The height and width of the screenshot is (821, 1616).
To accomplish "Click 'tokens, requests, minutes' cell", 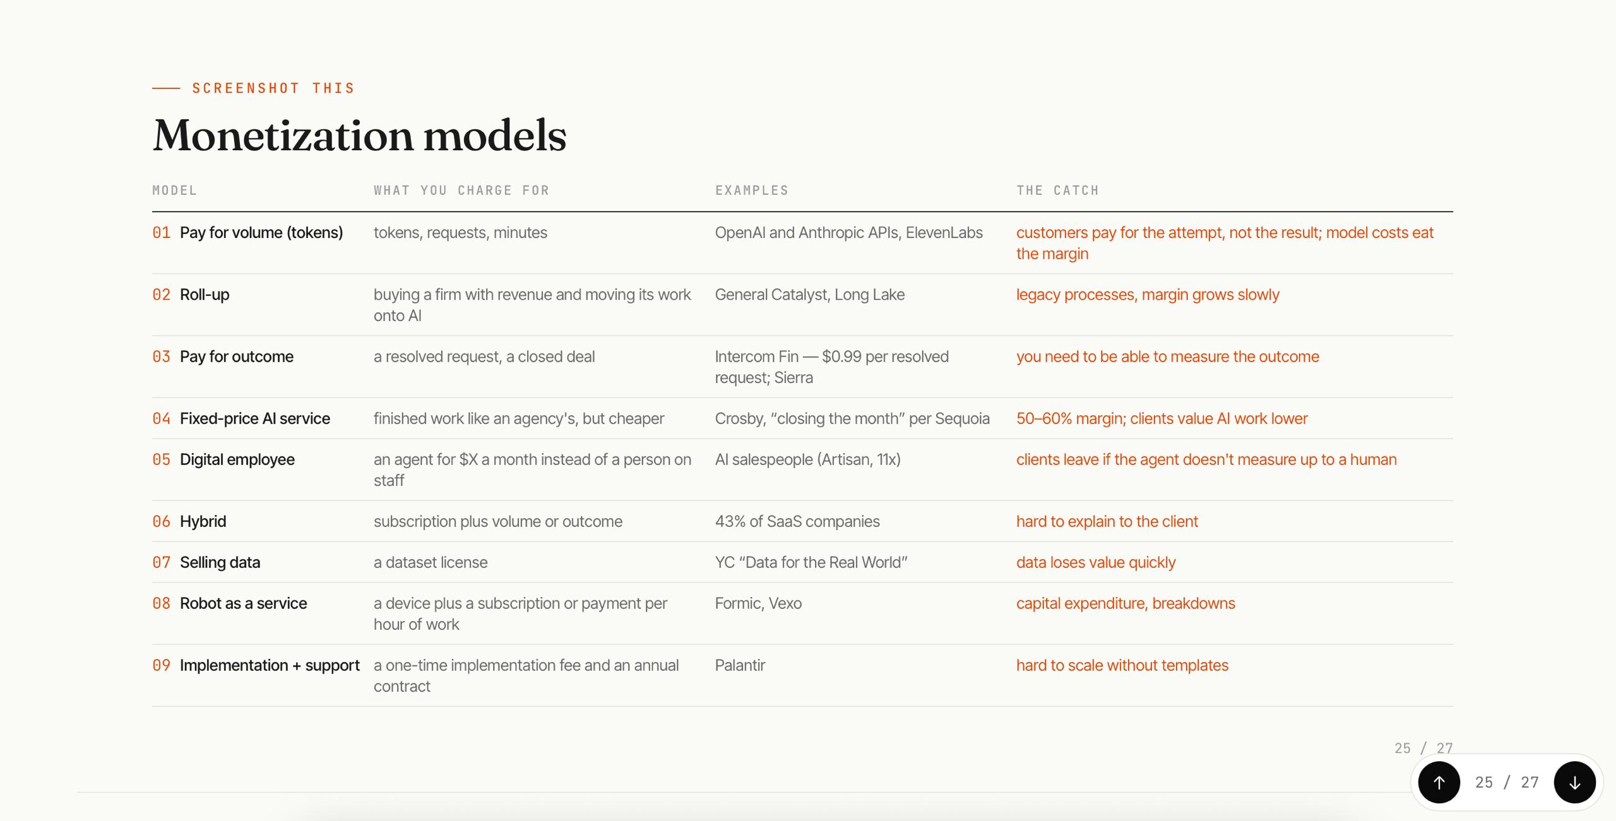I will (460, 233).
